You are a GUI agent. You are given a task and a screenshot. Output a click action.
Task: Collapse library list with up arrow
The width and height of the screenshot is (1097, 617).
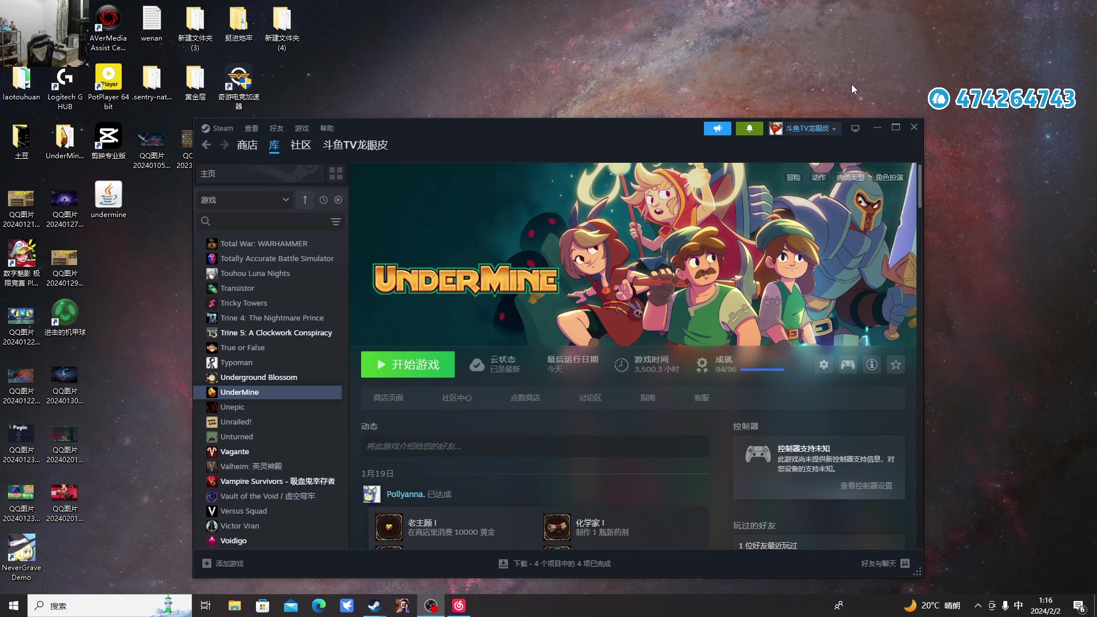tap(305, 200)
